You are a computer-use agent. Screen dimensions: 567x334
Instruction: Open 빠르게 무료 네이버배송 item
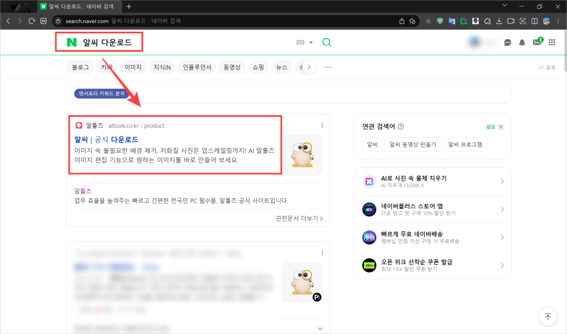click(x=433, y=238)
